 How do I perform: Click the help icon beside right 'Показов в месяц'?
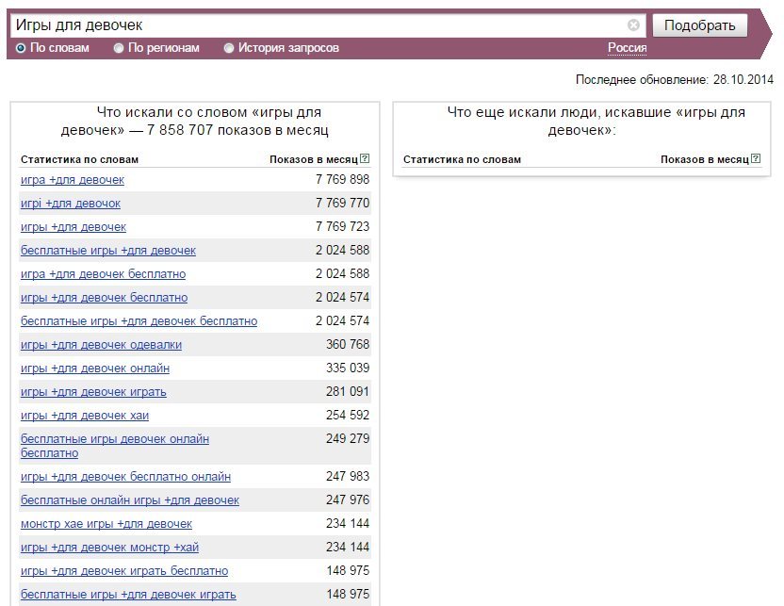coord(756,158)
